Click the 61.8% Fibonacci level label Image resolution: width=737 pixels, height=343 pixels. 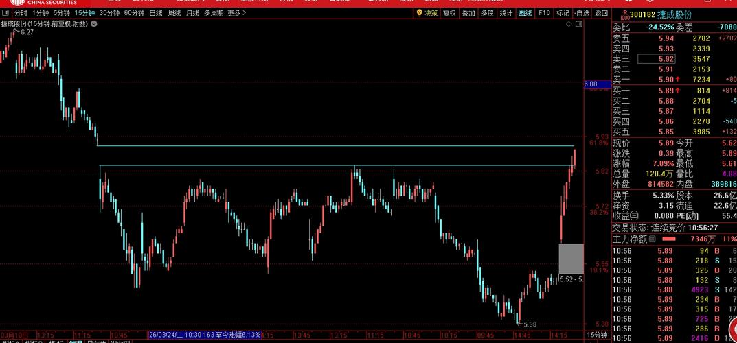point(599,143)
